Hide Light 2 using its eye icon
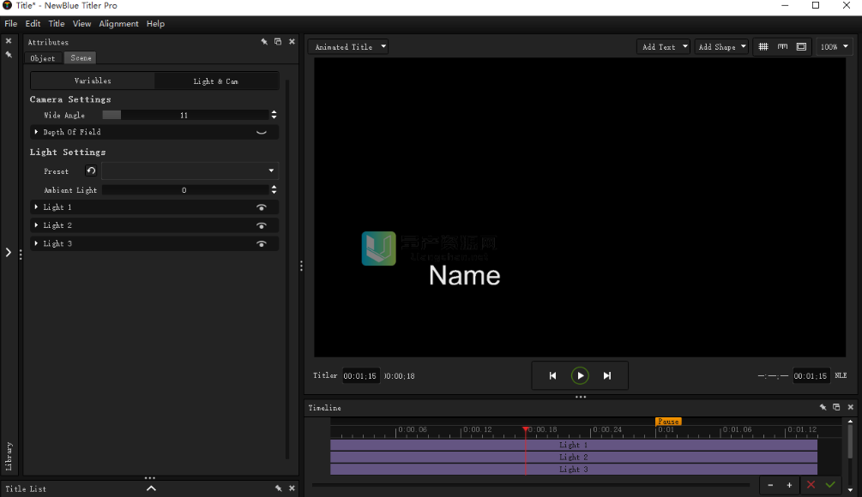The image size is (862, 497). [262, 225]
